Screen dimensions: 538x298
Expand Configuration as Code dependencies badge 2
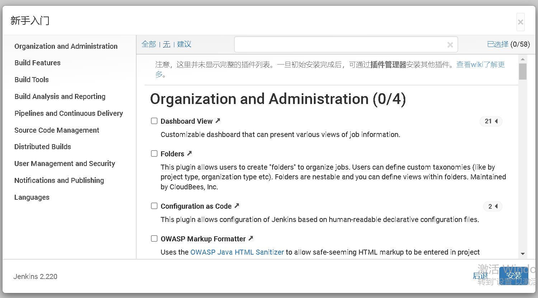[493, 206]
